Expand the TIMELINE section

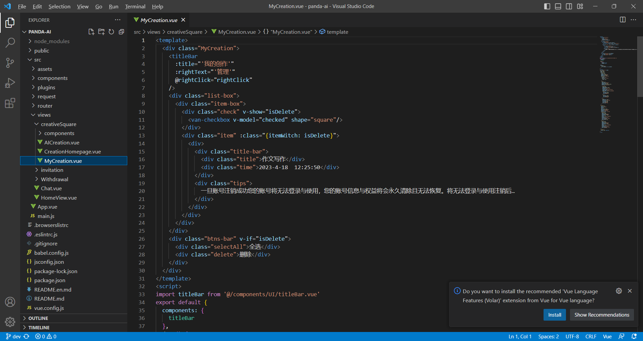point(74,328)
